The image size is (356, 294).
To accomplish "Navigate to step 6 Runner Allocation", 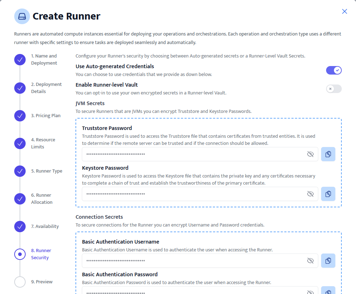I will (x=20, y=199).
